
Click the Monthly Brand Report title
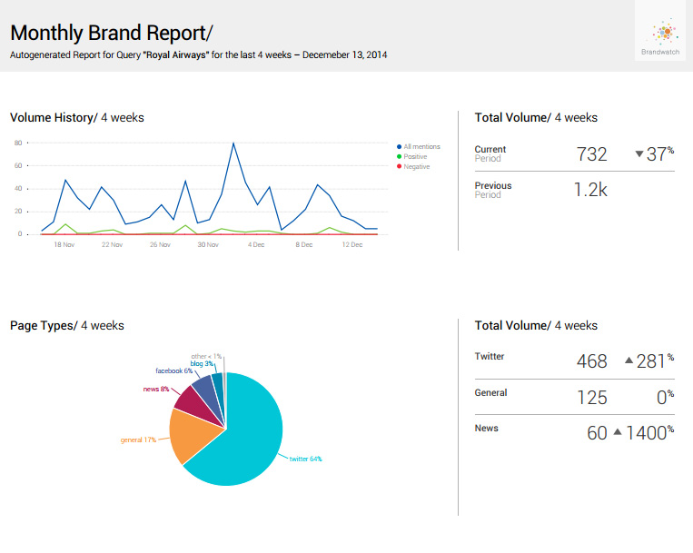tap(112, 33)
